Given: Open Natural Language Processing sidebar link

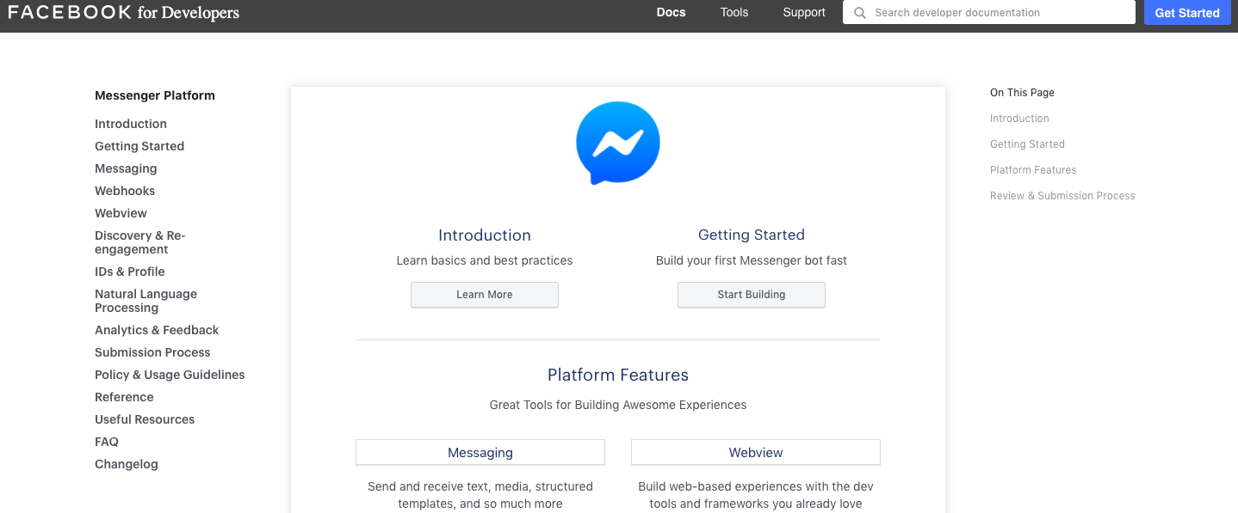Looking at the screenshot, I should (x=146, y=301).
